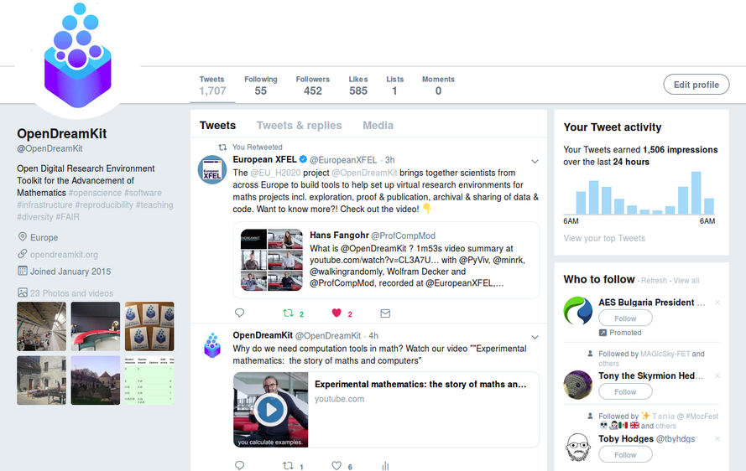The image size is (746, 471).
Task: Click the European XFEL verified badge
Action: pyautogui.click(x=303, y=159)
